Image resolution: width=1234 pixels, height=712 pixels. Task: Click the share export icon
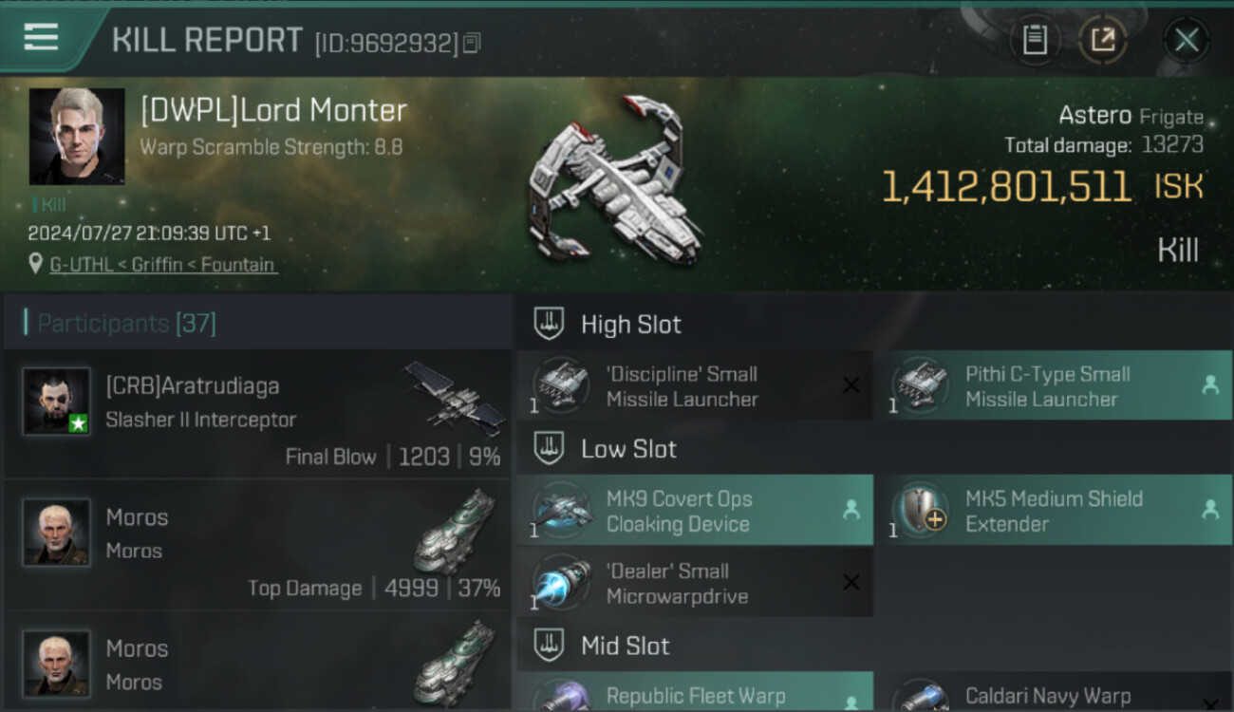pyautogui.click(x=1103, y=40)
